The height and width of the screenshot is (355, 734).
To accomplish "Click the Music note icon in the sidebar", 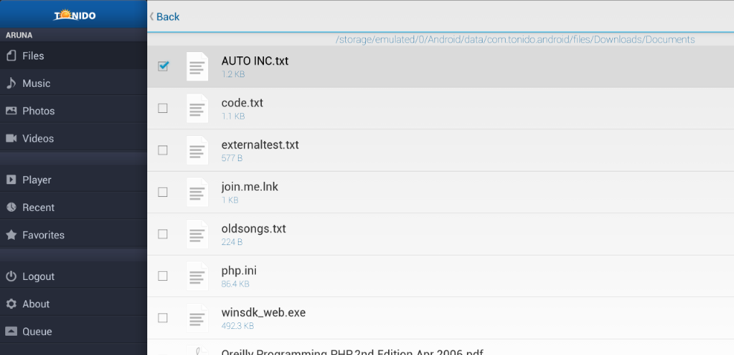I will click(x=11, y=83).
